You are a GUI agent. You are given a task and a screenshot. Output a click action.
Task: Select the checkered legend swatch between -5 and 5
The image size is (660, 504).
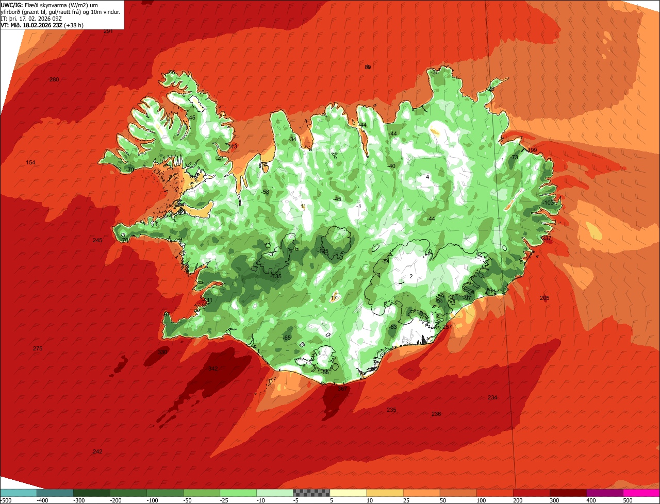point(311,493)
